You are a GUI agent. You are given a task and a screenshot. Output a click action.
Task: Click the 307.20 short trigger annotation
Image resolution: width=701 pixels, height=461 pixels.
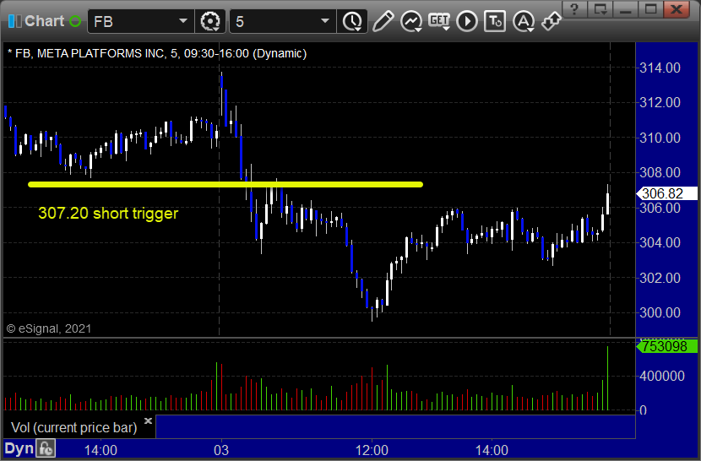[x=108, y=214]
